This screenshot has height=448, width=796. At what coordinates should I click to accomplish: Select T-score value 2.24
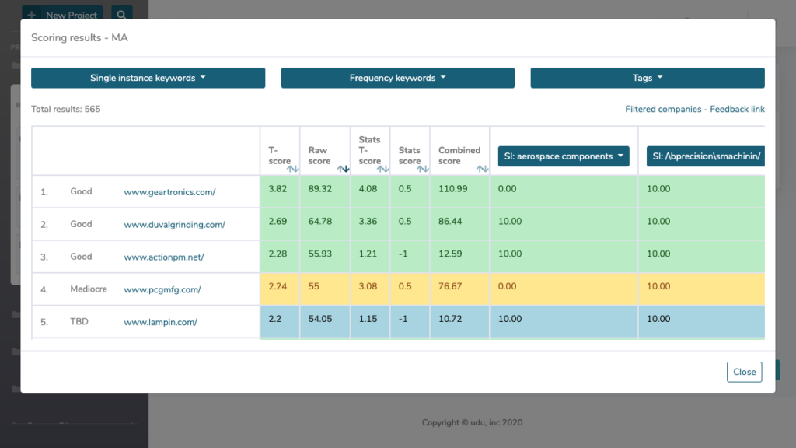278,286
